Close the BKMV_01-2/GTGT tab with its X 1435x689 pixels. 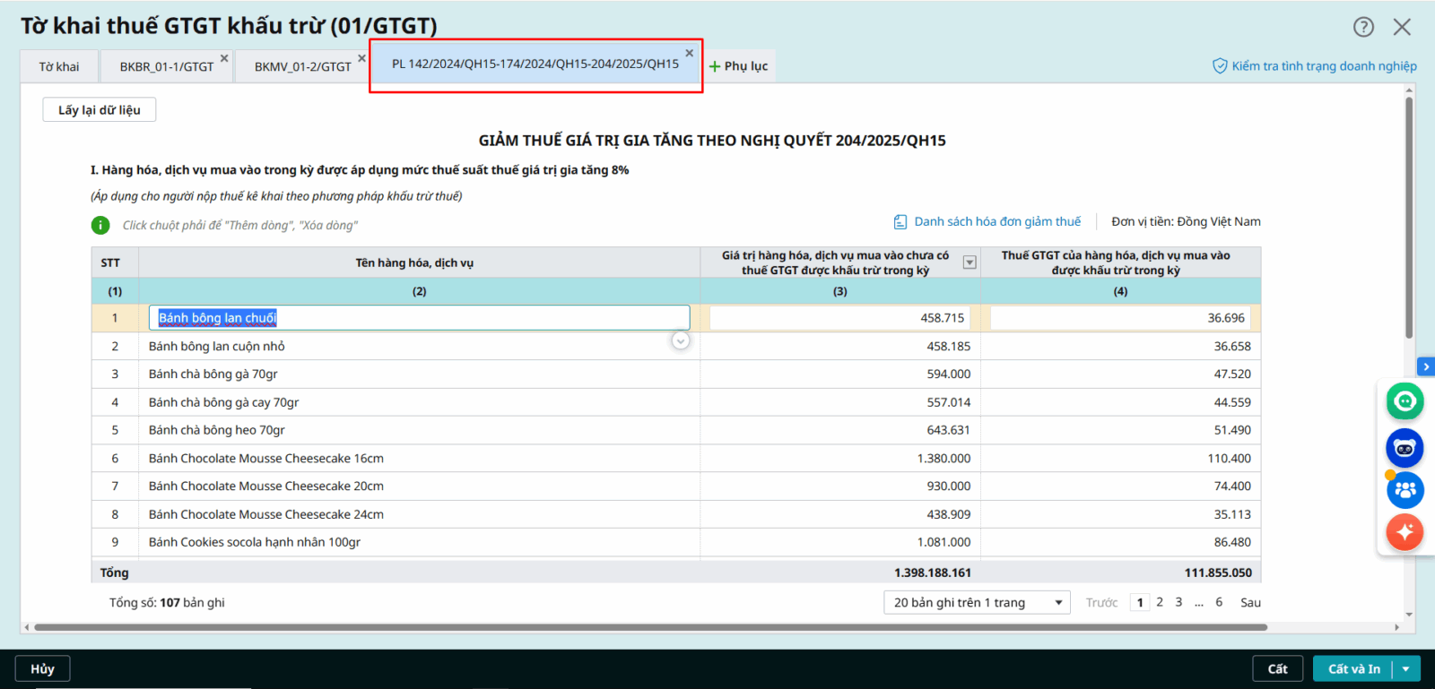coord(361,58)
